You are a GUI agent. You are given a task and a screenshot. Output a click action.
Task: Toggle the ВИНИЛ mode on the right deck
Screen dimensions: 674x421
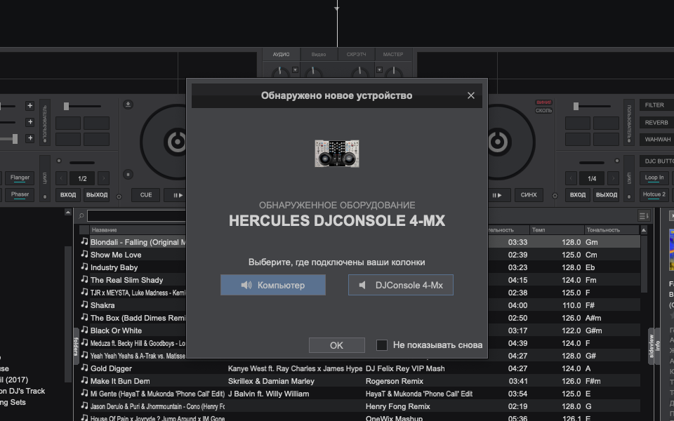coord(543,102)
